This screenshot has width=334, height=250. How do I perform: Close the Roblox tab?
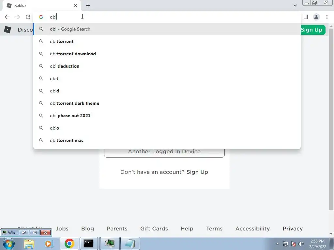(x=76, y=6)
